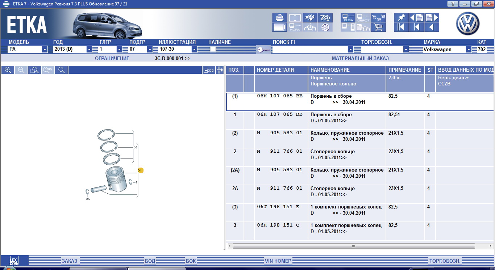
Task: Click the document with car icon
Action: 363,28
